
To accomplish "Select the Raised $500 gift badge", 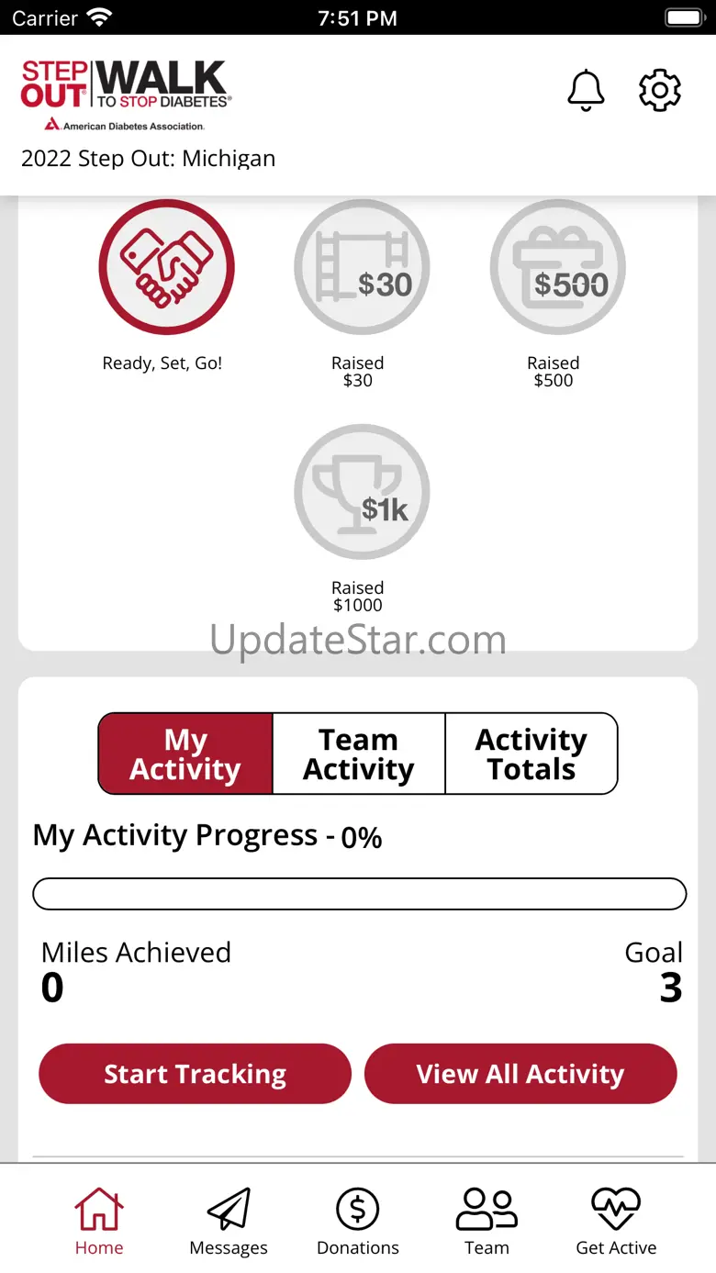I will point(557,267).
